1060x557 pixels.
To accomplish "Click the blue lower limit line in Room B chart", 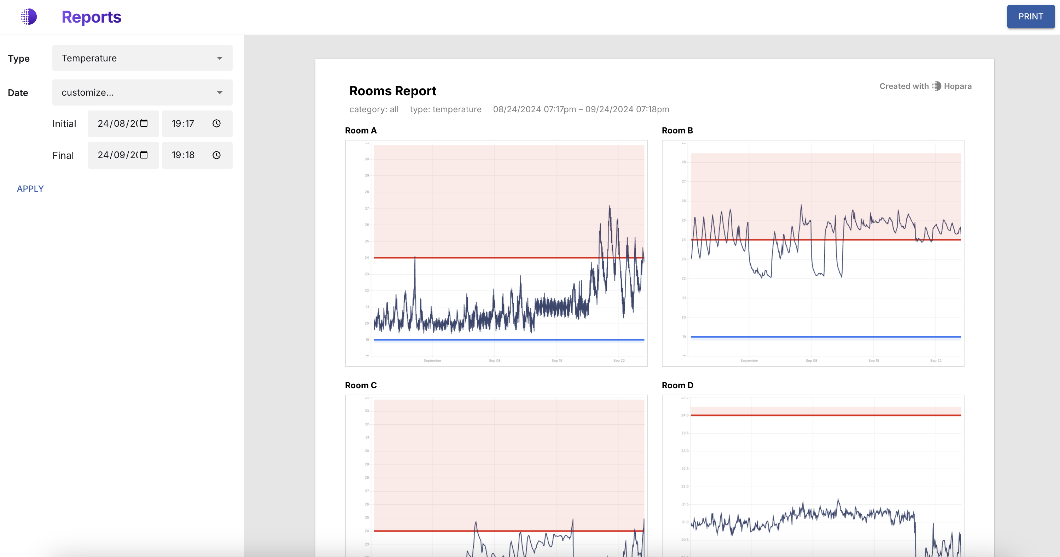I will (x=826, y=337).
